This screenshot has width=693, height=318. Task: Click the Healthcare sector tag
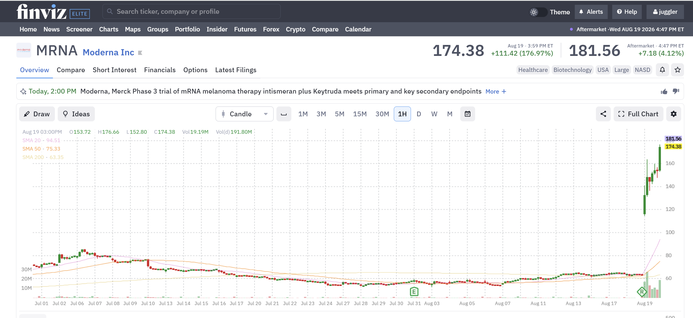click(x=533, y=70)
